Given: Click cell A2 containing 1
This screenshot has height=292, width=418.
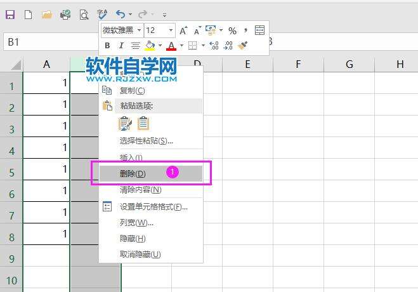Looking at the screenshot, I should point(47,105).
